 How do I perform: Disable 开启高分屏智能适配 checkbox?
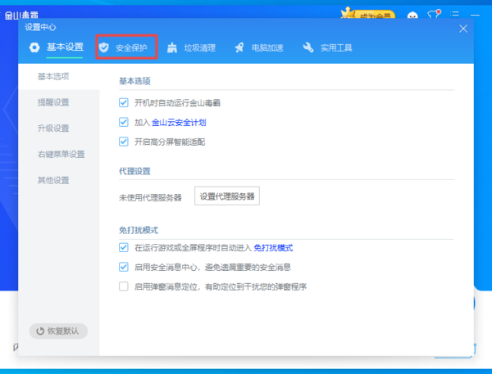(x=124, y=142)
